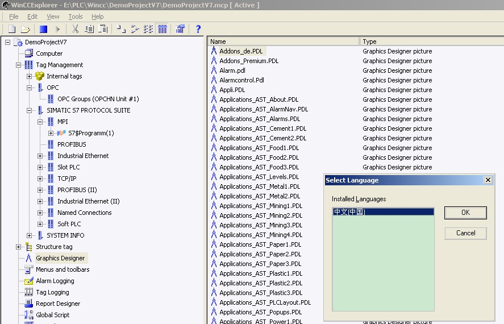Click OK in Select Language dialog
Viewport: 504px width, 324px height.
point(465,213)
